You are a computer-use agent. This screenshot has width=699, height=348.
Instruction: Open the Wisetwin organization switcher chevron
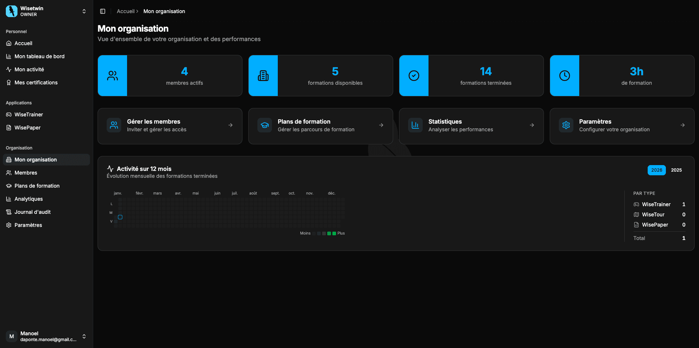84,11
